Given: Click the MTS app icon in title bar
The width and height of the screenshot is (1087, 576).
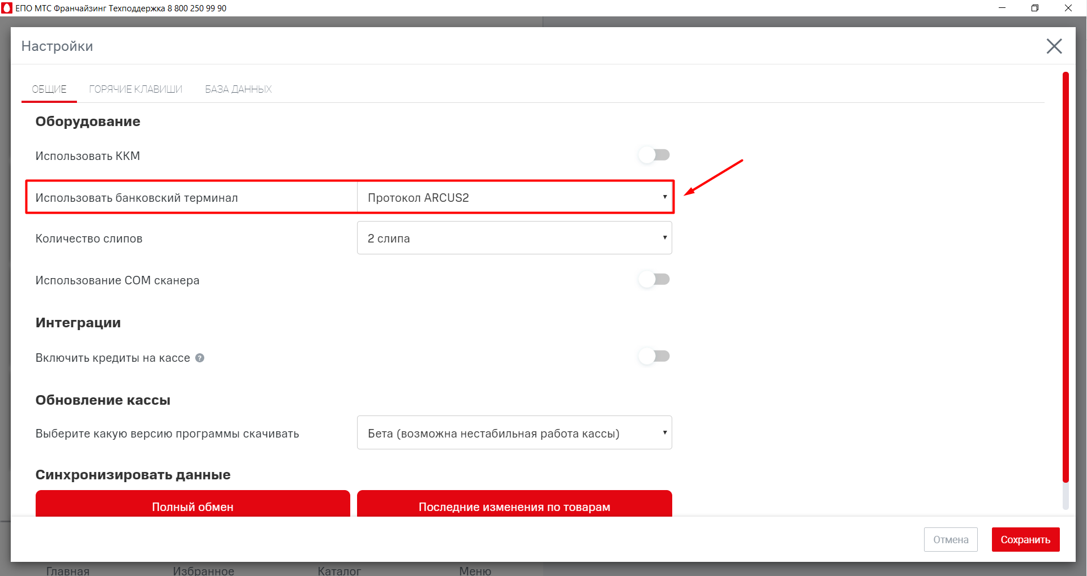Looking at the screenshot, I should point(7,8).
